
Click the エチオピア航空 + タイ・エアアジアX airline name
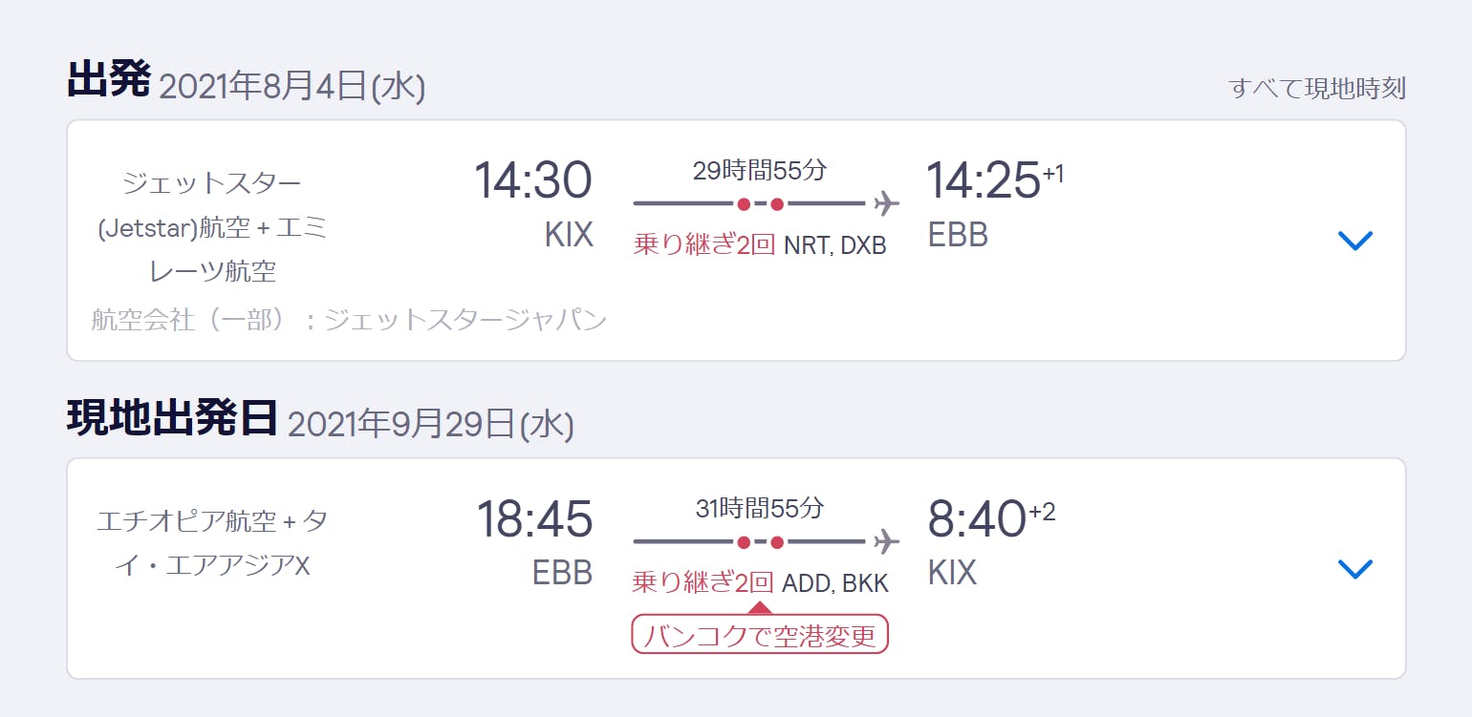[212, 543]
